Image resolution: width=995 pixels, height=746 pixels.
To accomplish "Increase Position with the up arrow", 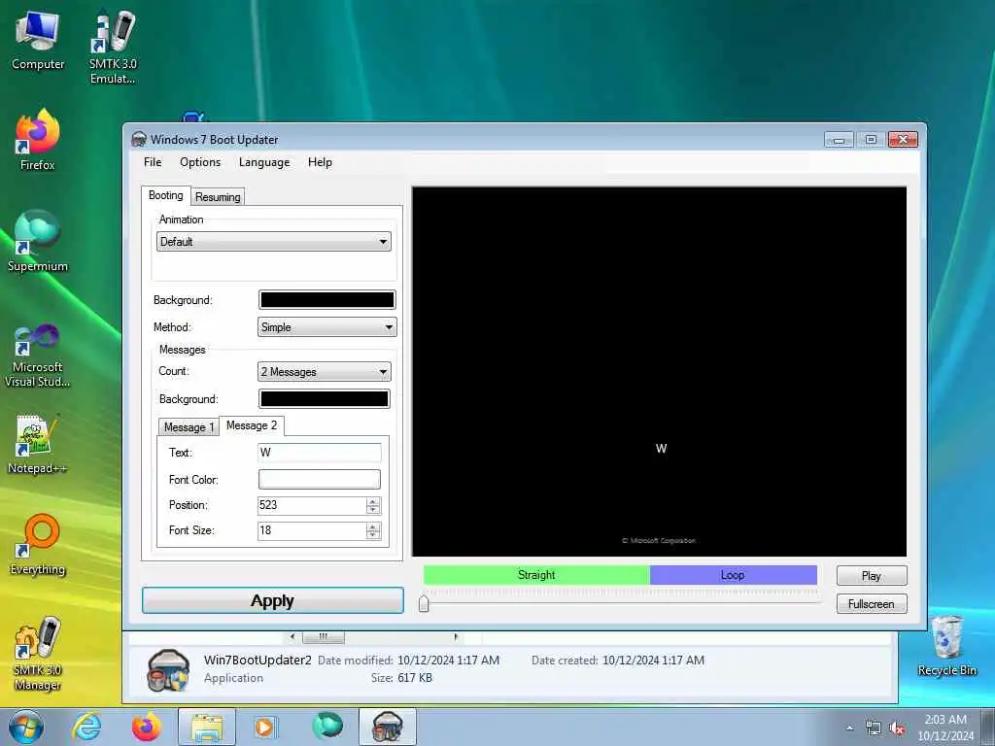I will 373,501.
